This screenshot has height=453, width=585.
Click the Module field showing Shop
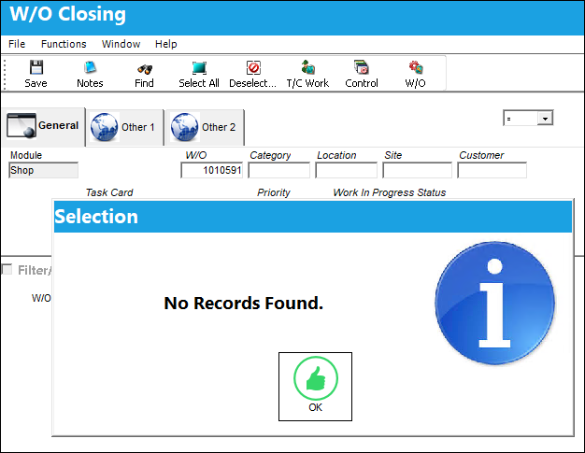click(x=44, y=170)
